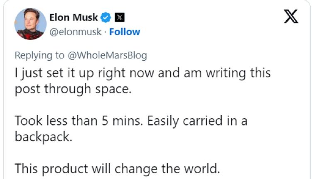Click the "Replying to" label

coord(39,56)
